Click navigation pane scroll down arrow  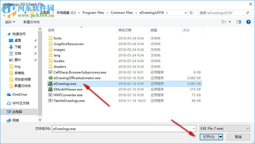coord(40,120)
